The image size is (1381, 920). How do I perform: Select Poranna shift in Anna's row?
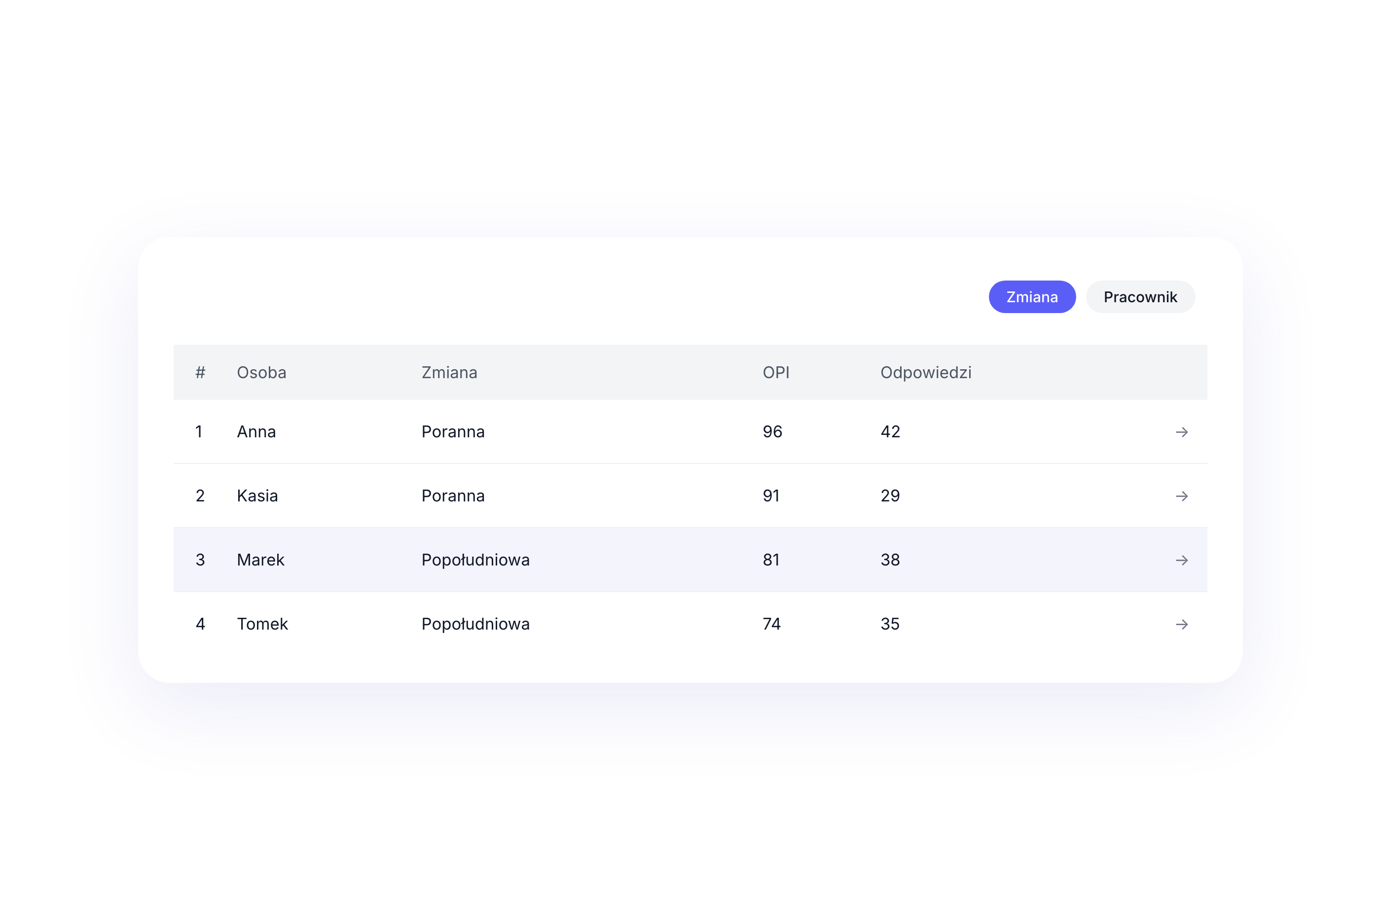click(x=452, y=432)
